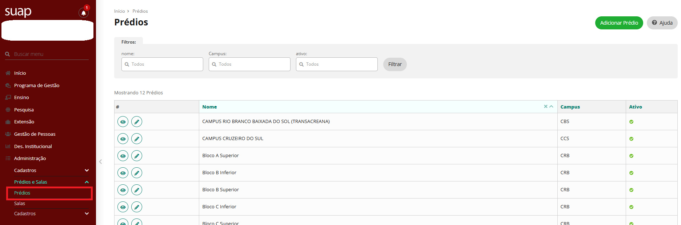
Task: View the Bloco B Inferior building
Action: click(123, 173)
